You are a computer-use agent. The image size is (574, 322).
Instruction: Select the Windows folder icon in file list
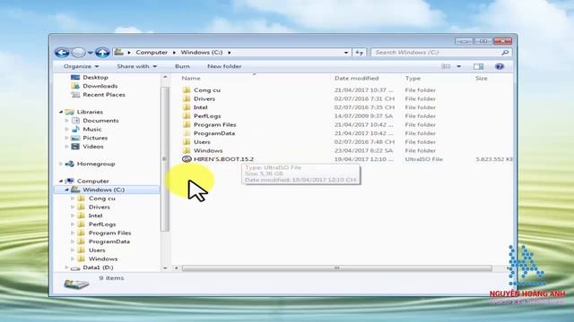pos(187,151)
